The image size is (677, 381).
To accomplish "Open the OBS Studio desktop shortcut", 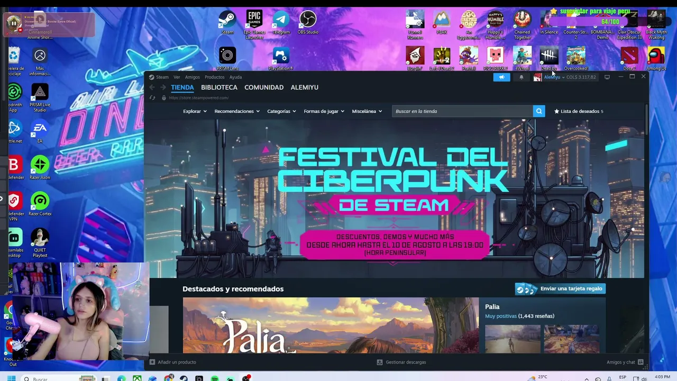I will 308,22.
